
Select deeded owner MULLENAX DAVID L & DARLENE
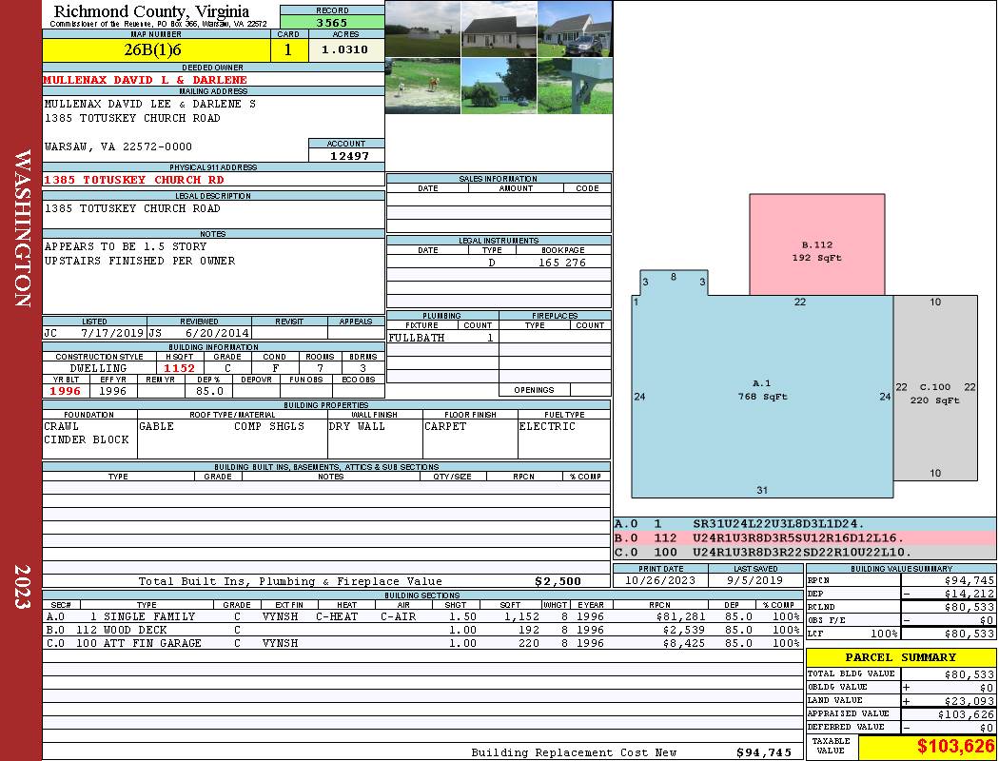pos(145,80)
